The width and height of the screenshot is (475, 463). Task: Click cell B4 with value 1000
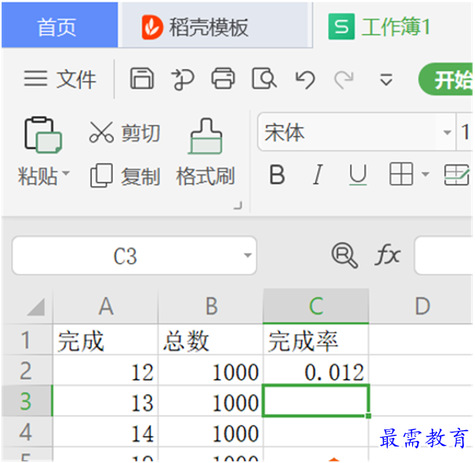(x=211, y=431)
